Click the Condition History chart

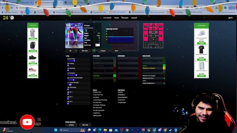(119, 36)
